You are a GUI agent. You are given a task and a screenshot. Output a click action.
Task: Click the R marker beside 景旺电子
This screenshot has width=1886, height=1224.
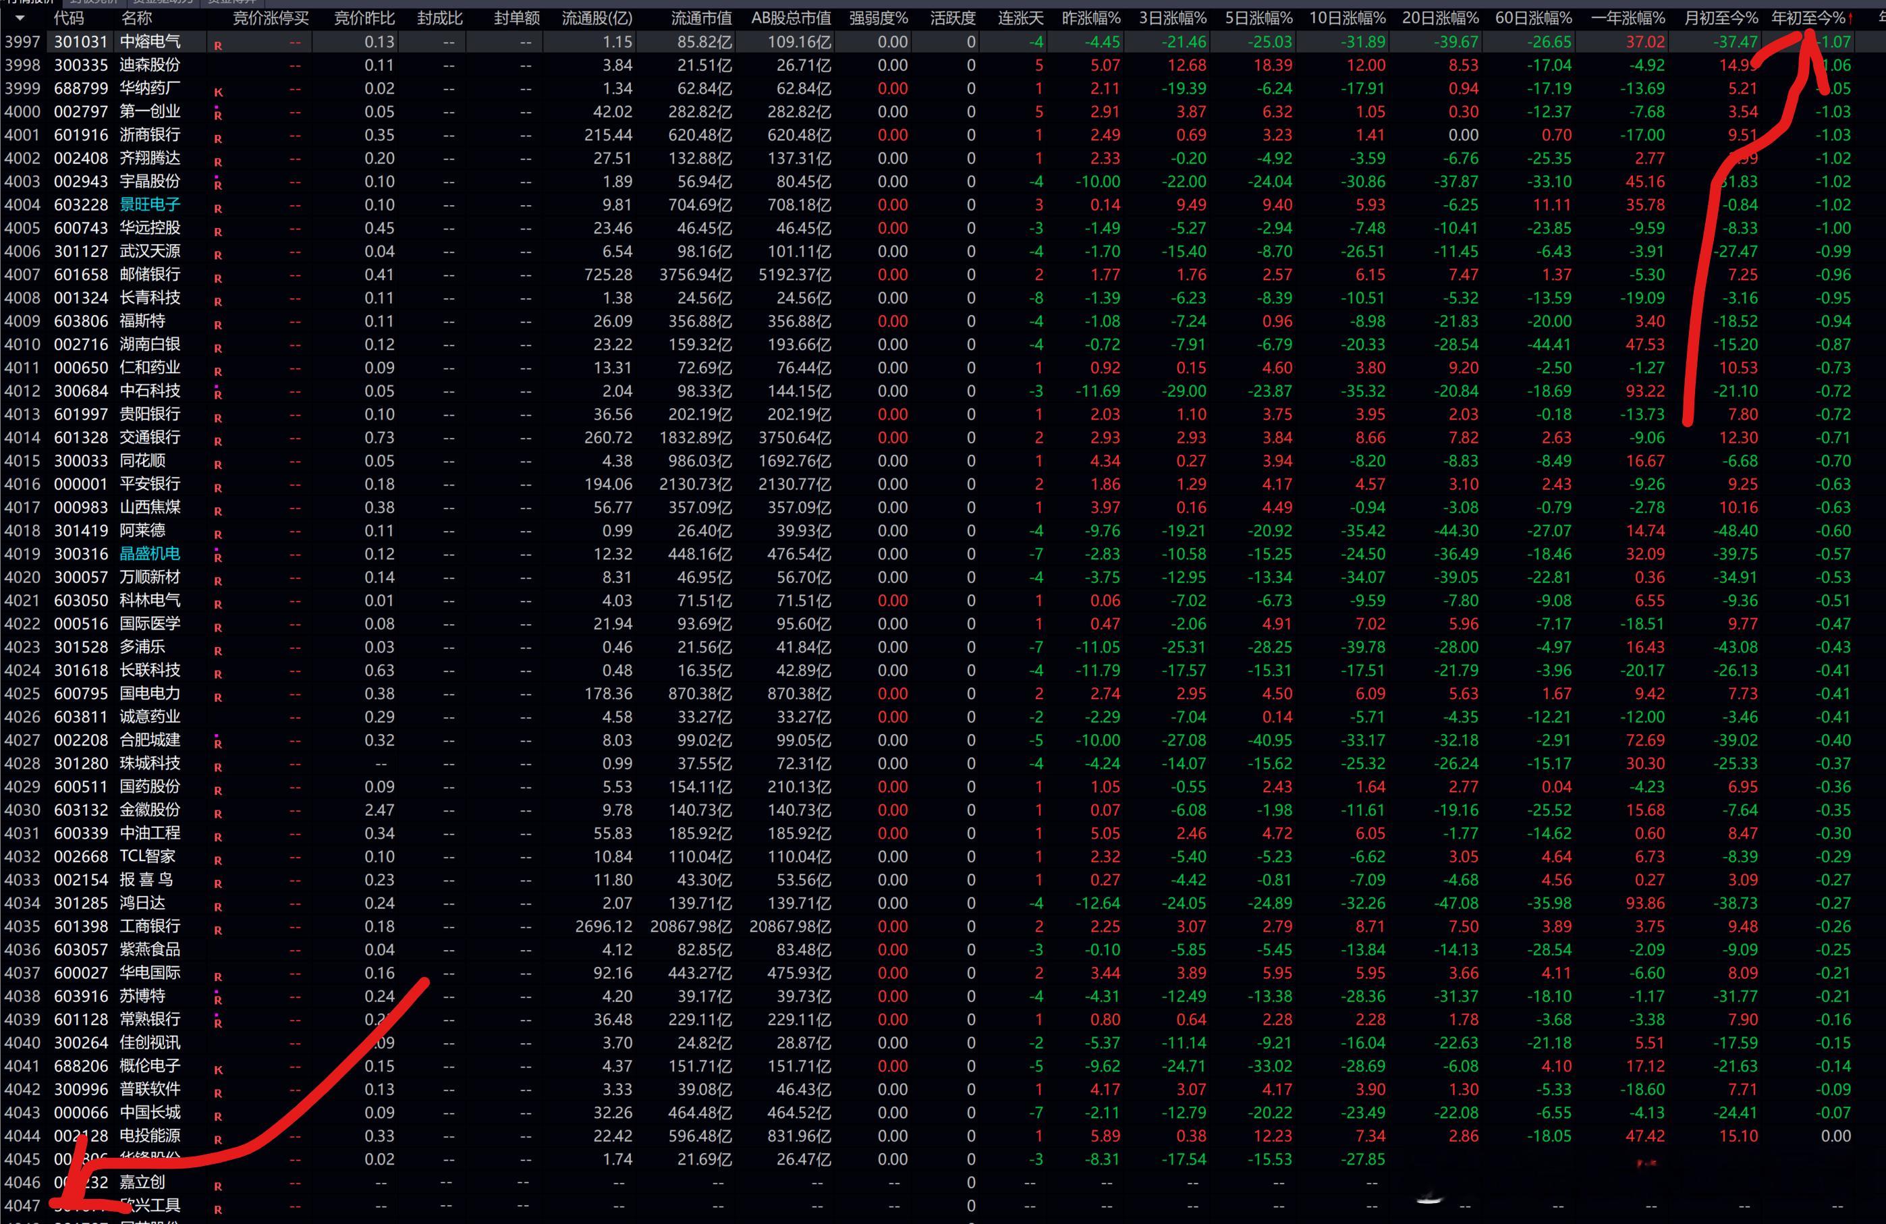click(x=218, y=209)
